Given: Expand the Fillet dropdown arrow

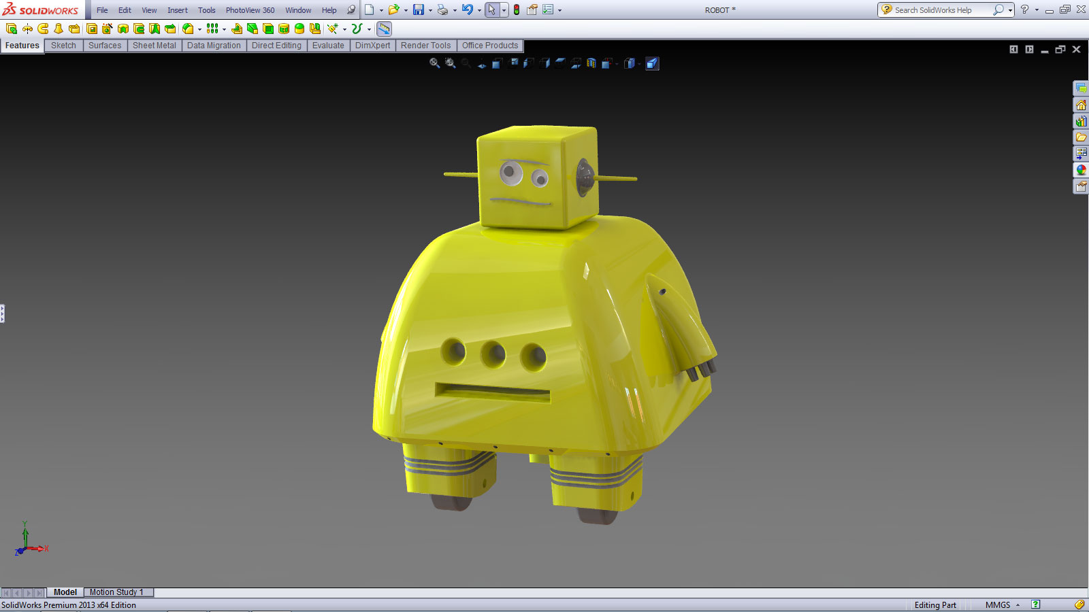Looking at the screenshot, I should coord(199,29).
